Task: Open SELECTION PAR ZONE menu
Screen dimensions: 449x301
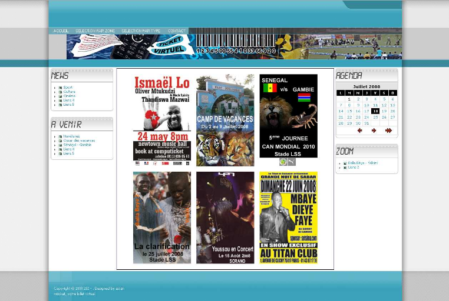Action: pos(95,31)
